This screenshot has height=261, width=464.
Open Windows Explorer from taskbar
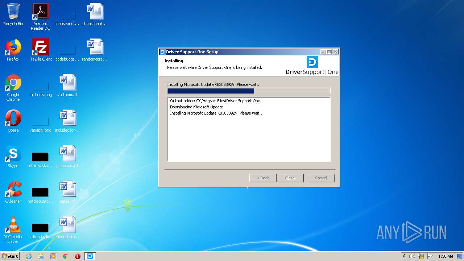(x=41, y=256)
